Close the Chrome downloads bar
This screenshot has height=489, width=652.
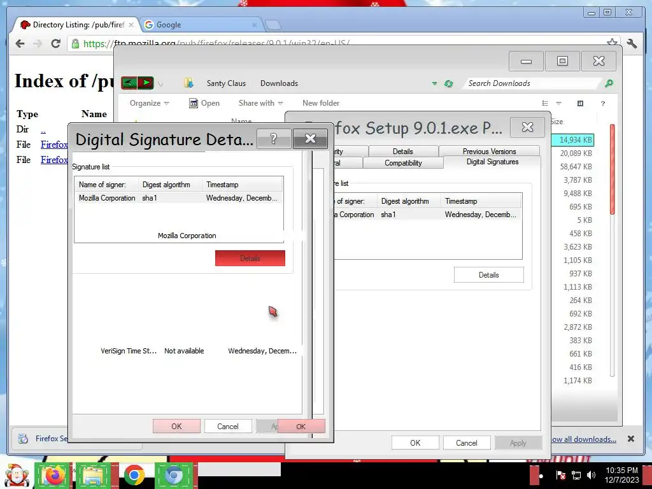[x=631, y=439]
